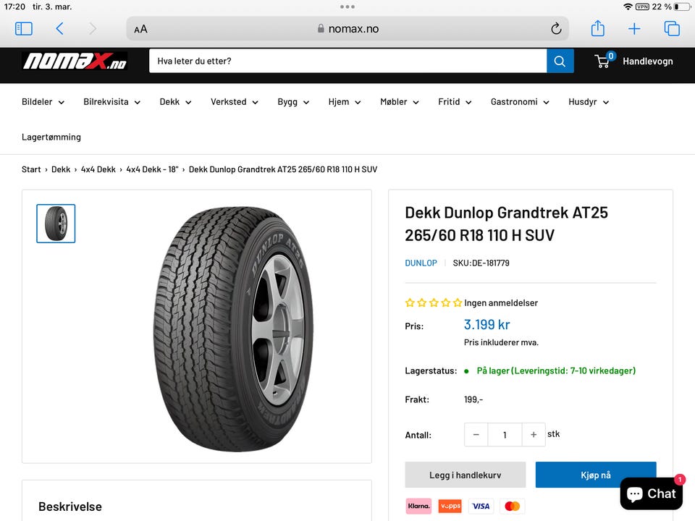Select the tire thumbnail image

[x=56, y=224]
